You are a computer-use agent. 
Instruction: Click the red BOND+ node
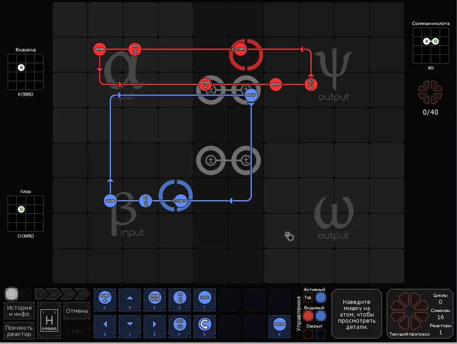pyautogui.click(x=205, y=85)
